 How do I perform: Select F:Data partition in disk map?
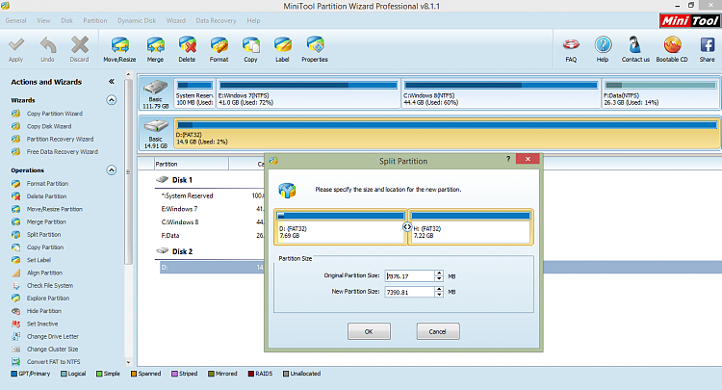pos(660,93)
